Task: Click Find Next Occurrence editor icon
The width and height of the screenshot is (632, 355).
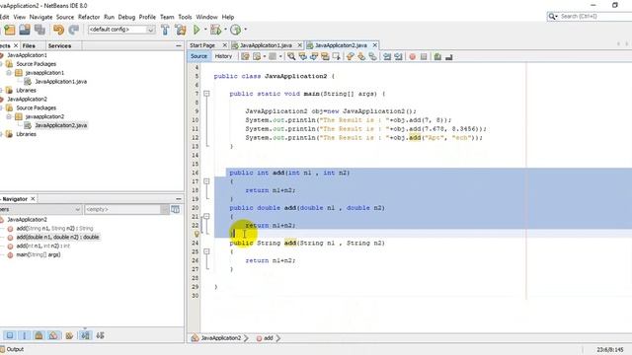Action: tap(314, 57)
